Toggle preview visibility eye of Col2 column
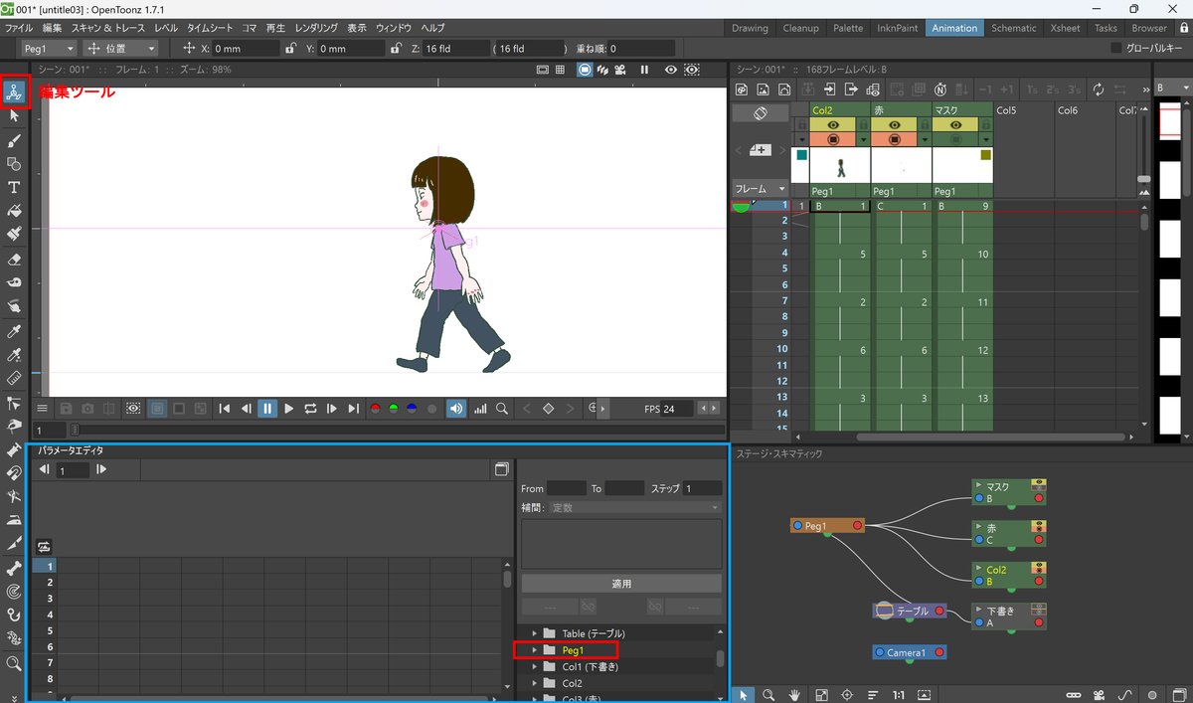The image size is (1193, 703). (834, 125)
